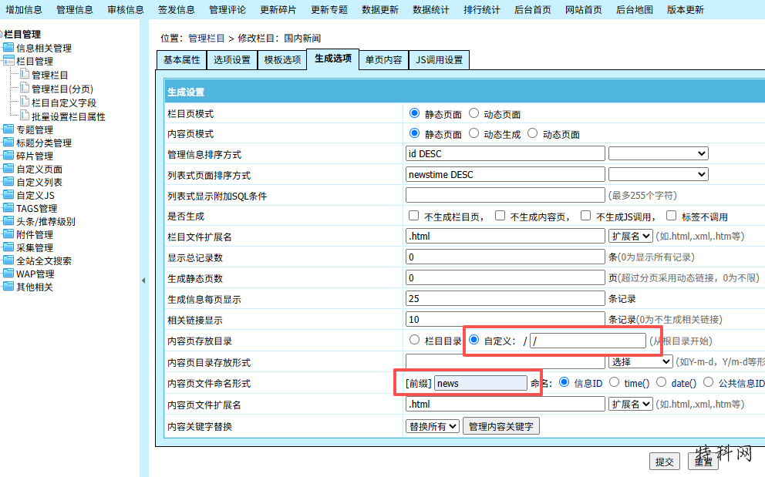This screenshot has height=477, width=765.
Task: Click the 管理内容关键字 button
Action: (500, 426)
